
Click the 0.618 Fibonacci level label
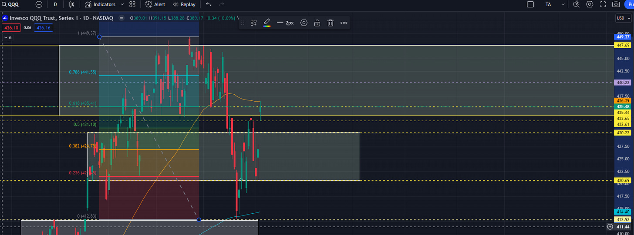click(83, 103)
